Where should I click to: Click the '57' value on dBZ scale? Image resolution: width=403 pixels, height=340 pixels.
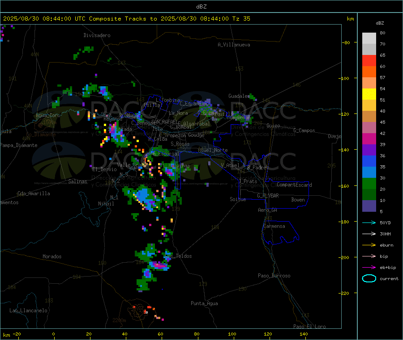(x=382, y=77)
